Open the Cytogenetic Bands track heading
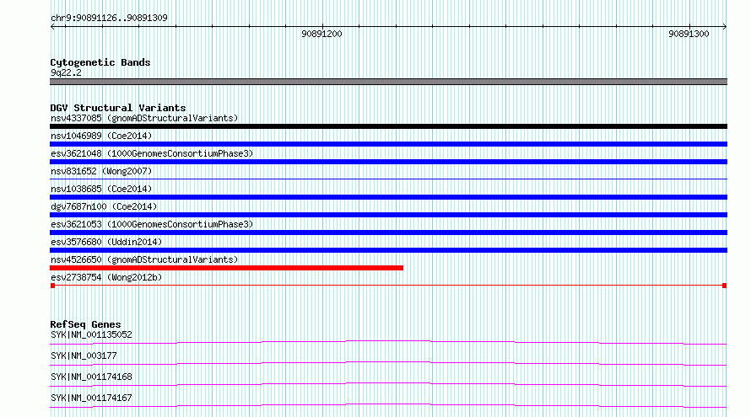 [100, 62]
